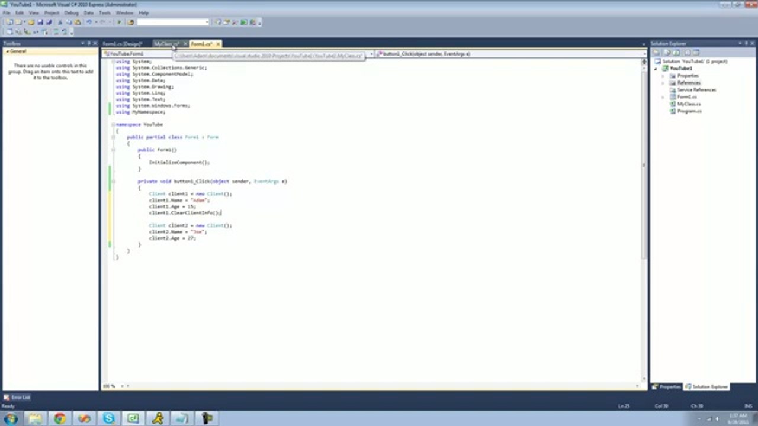Click the AIM running man taskbar icon
Screen dimensions: 758x426
pos(158,419)
